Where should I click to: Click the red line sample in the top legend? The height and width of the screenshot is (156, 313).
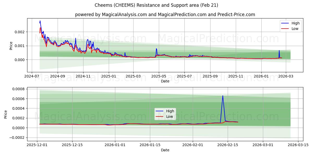coord(285,29)
